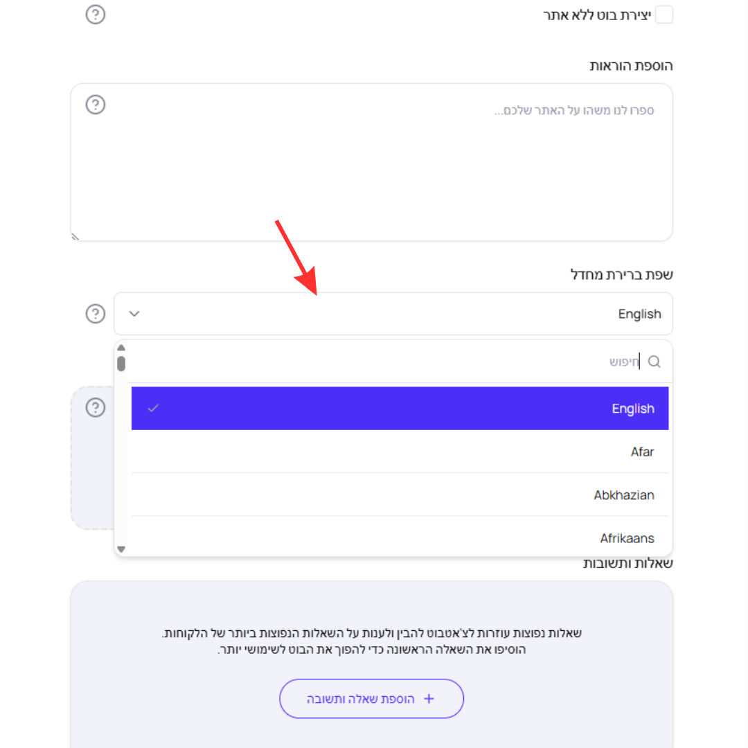This screenshot has width=748, height=748.
Task: Click help icon inside the instructions textarea
Action: point(96,105)
